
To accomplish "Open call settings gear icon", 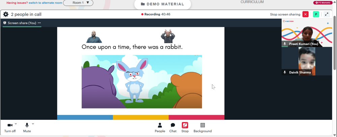I will click(x=6, y=14).
